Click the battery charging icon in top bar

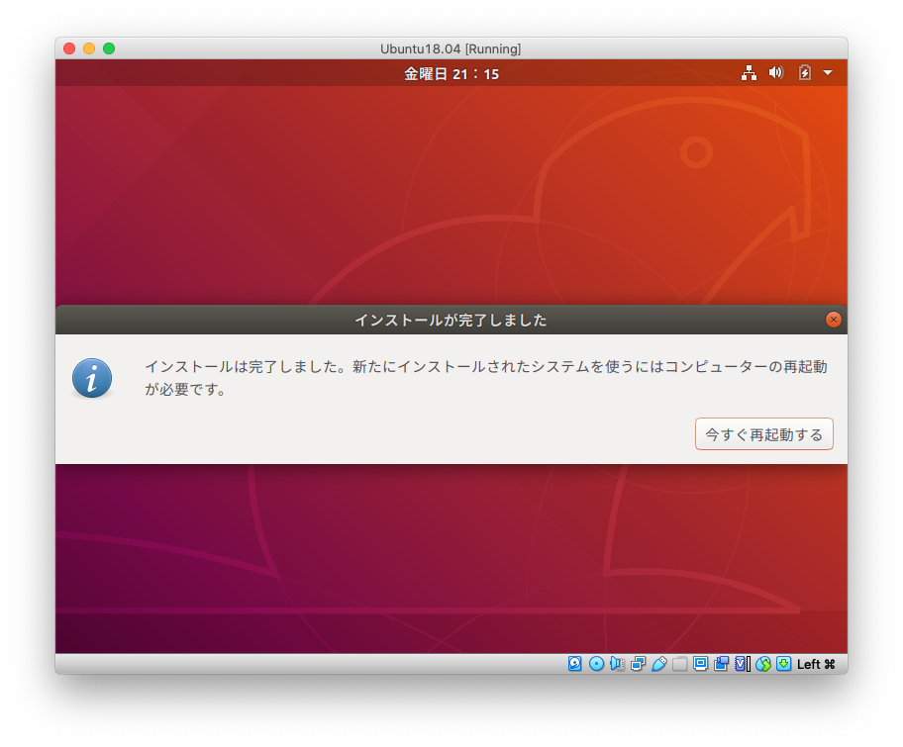click(x=803, y=72)
